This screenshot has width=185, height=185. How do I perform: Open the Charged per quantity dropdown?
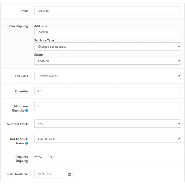point(108,46)
